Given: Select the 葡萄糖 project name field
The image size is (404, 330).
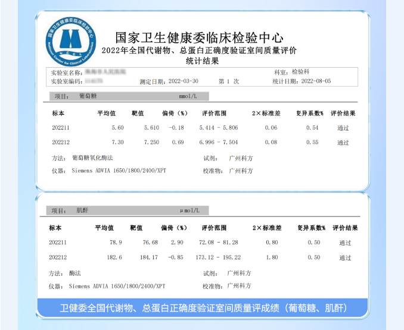Looking at the screenshot, I should tap(86, 96).
